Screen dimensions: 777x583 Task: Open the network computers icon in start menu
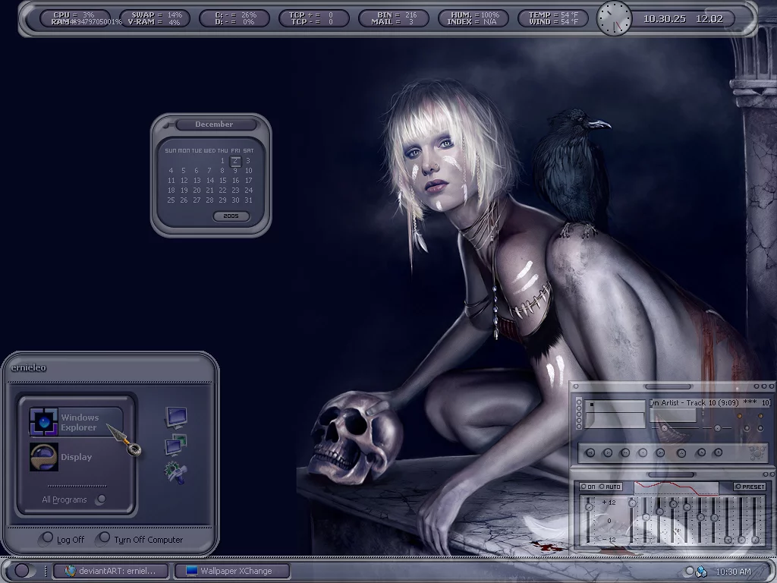(x=176, y=446)
